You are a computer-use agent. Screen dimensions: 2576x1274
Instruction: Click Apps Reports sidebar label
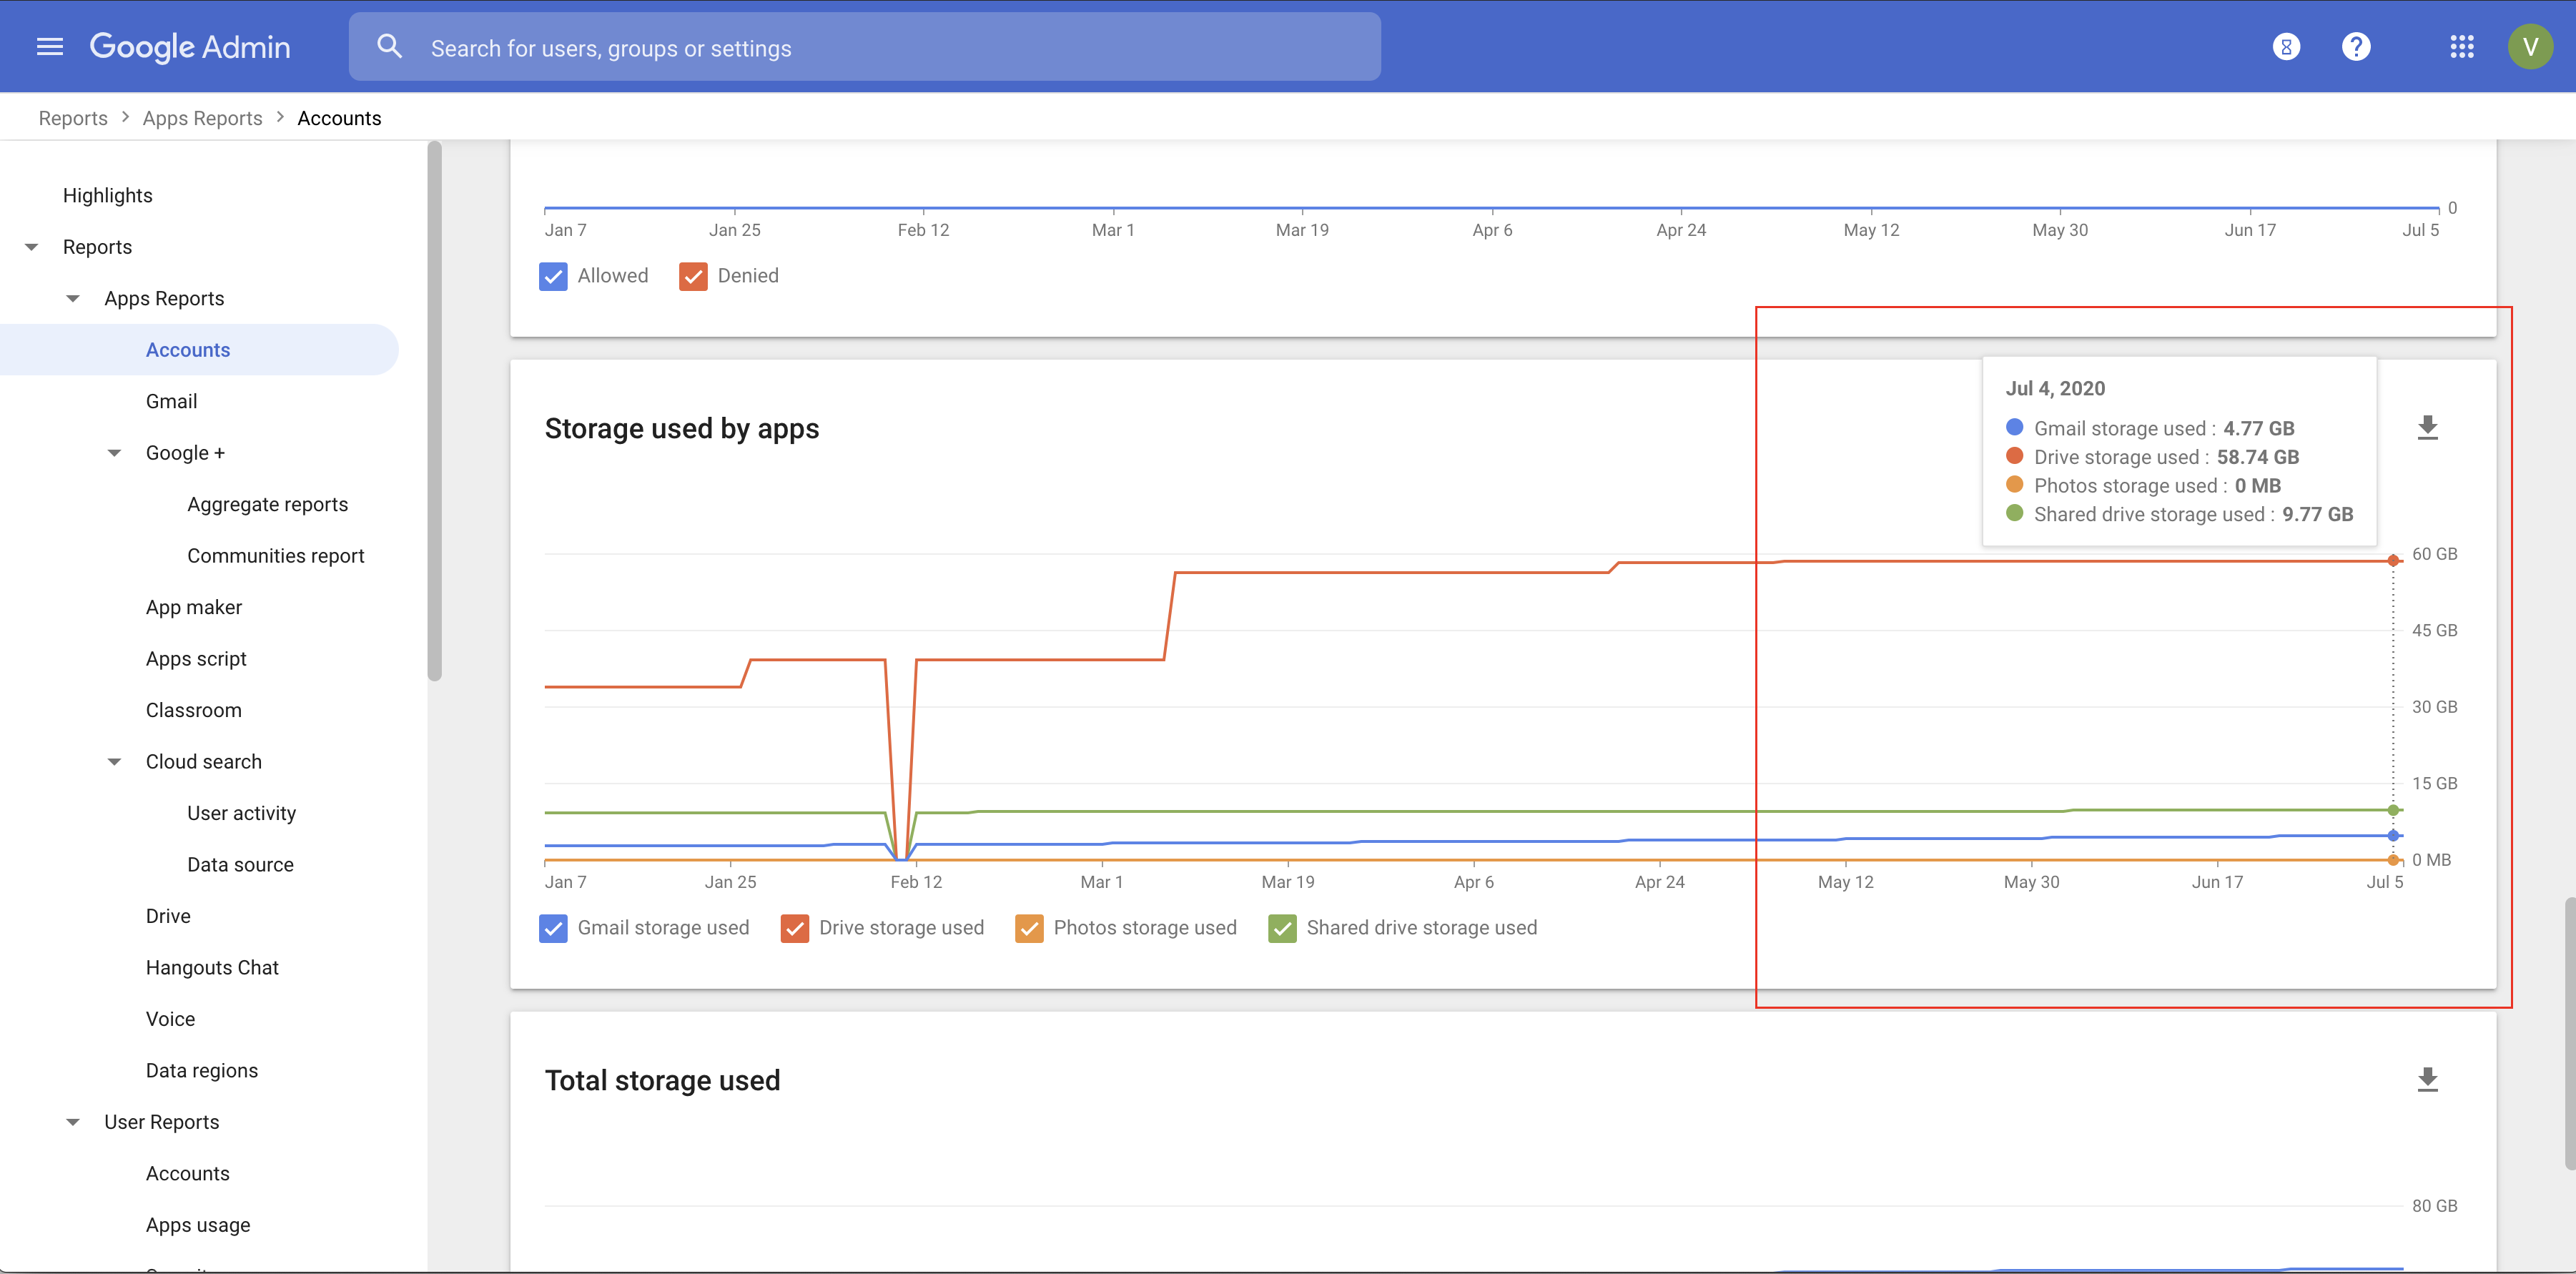(164, 299)
